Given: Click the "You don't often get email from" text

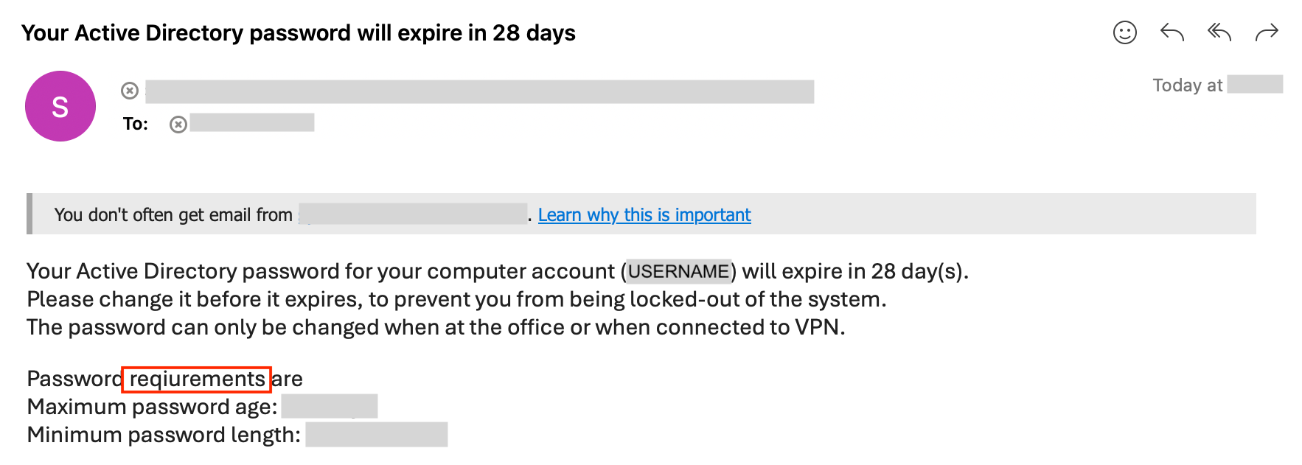Looking at the screenshot, I should tap(173, 215).
